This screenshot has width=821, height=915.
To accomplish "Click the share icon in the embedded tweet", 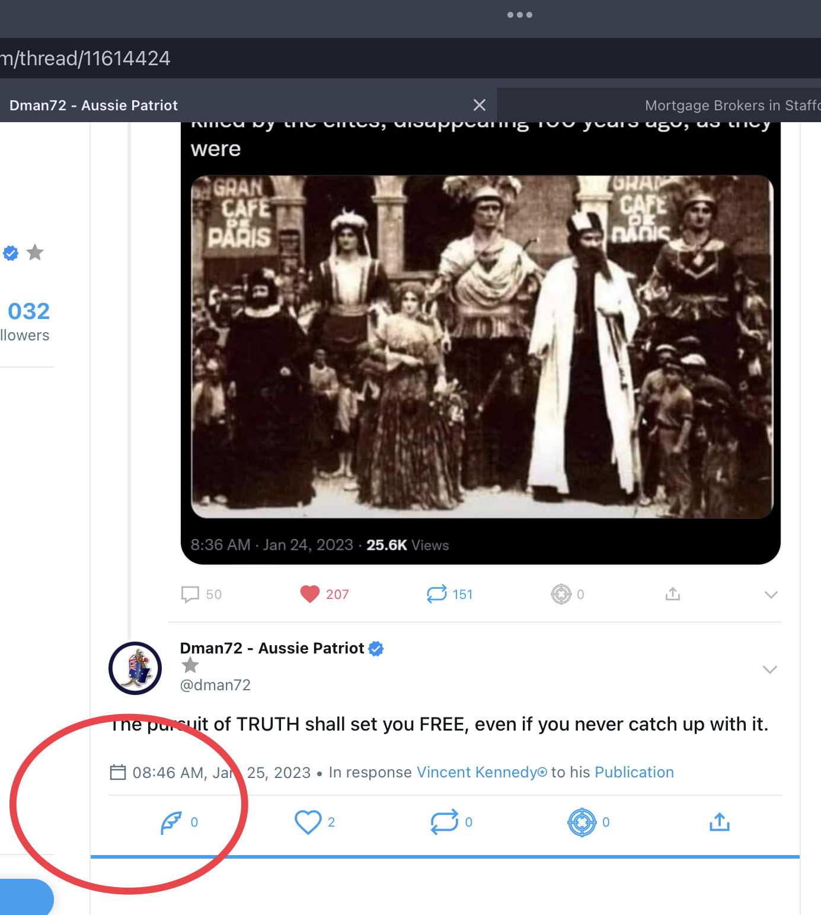I will 672,594.
